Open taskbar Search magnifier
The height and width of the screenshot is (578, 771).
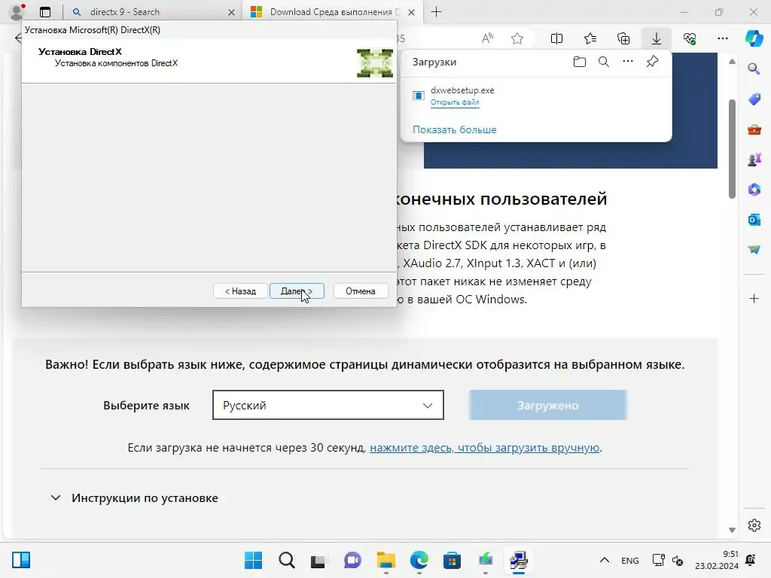tap(286, 560)
